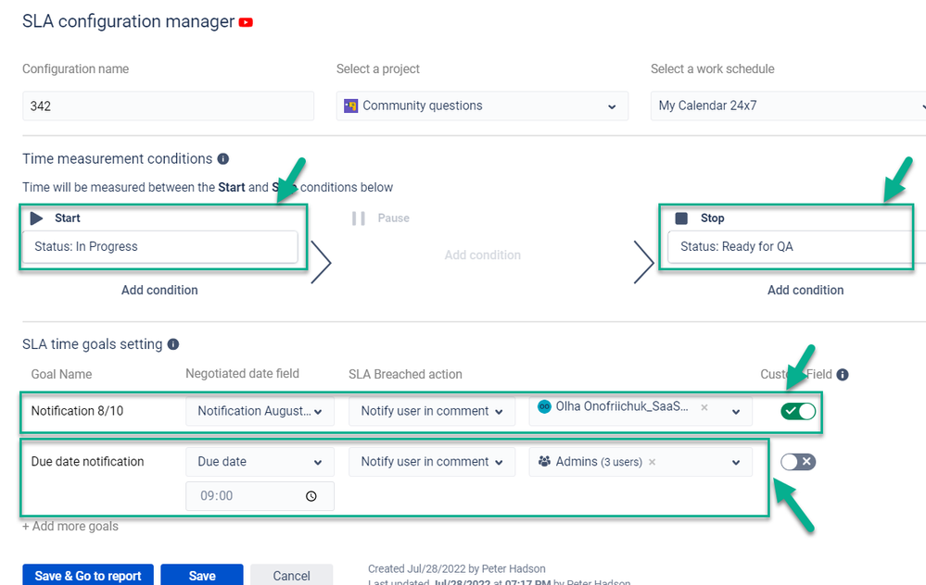The height and width of the screenshot is (585, 926).
Task: Click the Configuration name input field
Action: coord(169,106)
